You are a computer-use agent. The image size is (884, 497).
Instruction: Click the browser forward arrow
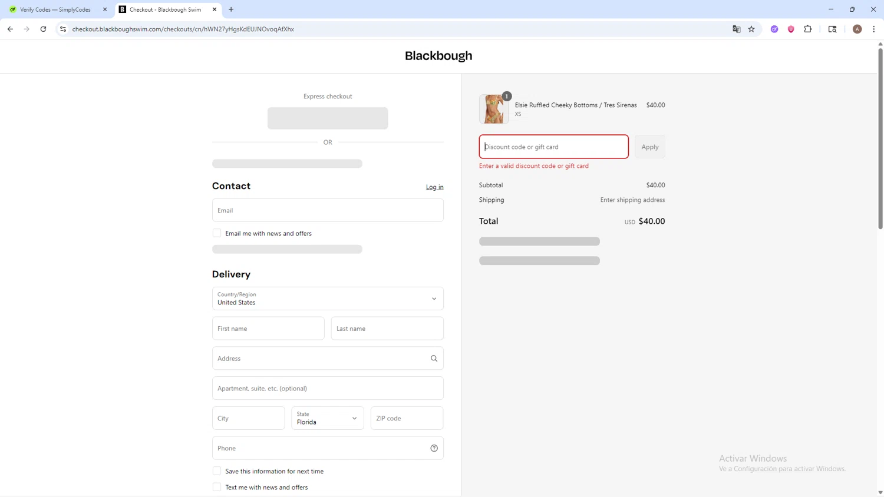tap(27, 29)
